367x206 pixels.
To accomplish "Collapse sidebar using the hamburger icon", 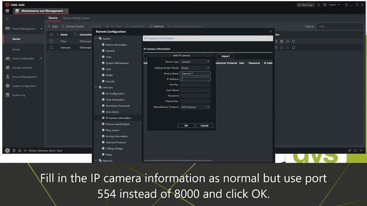I will coord(7,19).
